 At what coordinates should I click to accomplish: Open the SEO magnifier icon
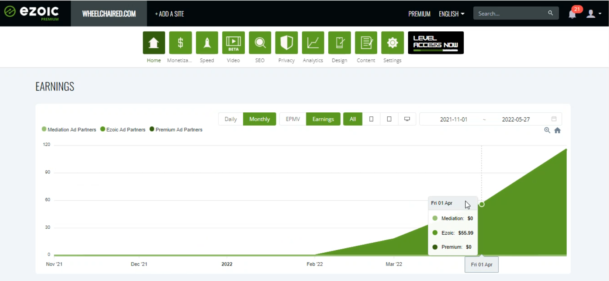point(260,43)
